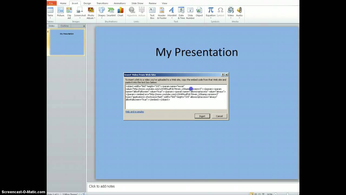The width and height of the screenshot is (346, 195).
Task: Open the Animations ribbon tab
Action: point(120,3)
